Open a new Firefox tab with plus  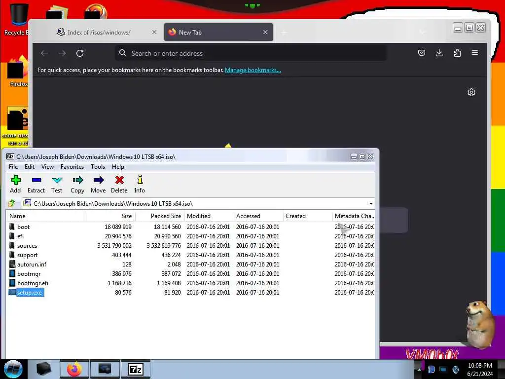[x=284, y=33]
